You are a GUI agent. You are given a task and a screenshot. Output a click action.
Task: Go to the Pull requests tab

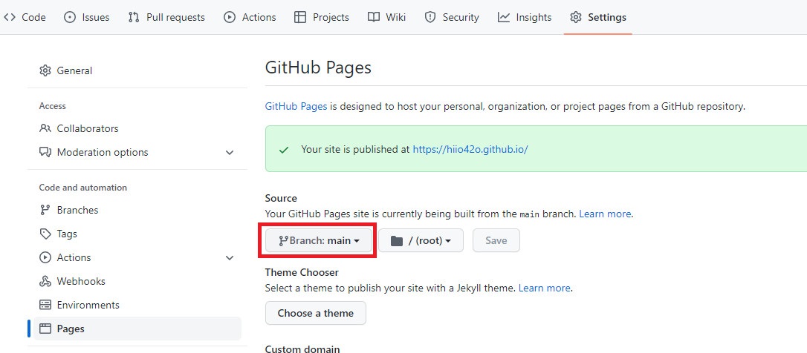(166, 17)
